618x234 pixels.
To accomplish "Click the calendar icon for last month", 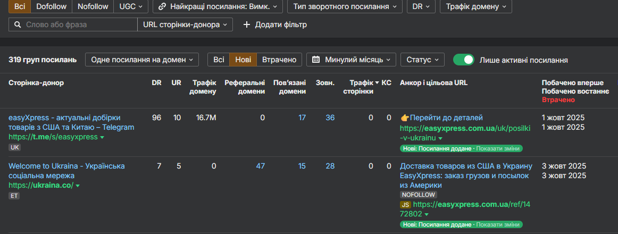I will pyautogui.click(x=316, y=60).
